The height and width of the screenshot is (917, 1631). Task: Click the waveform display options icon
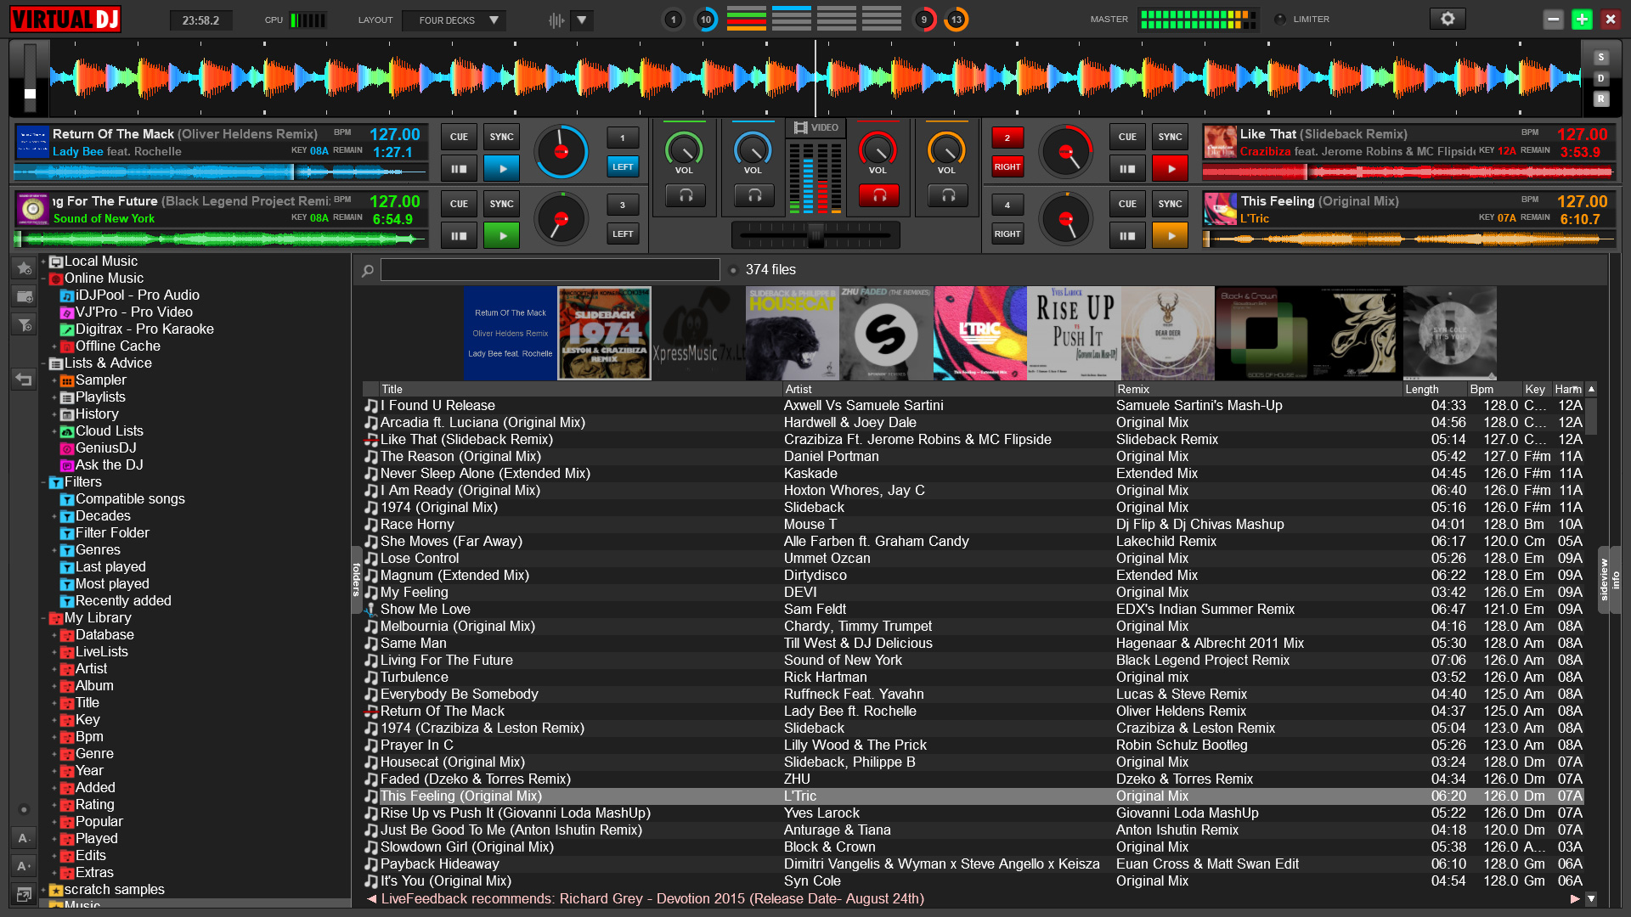[556, 20]
